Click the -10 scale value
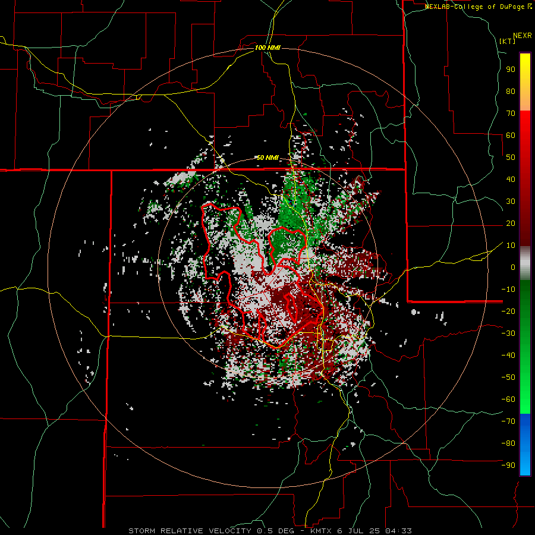535x535 pixels. 508,289
